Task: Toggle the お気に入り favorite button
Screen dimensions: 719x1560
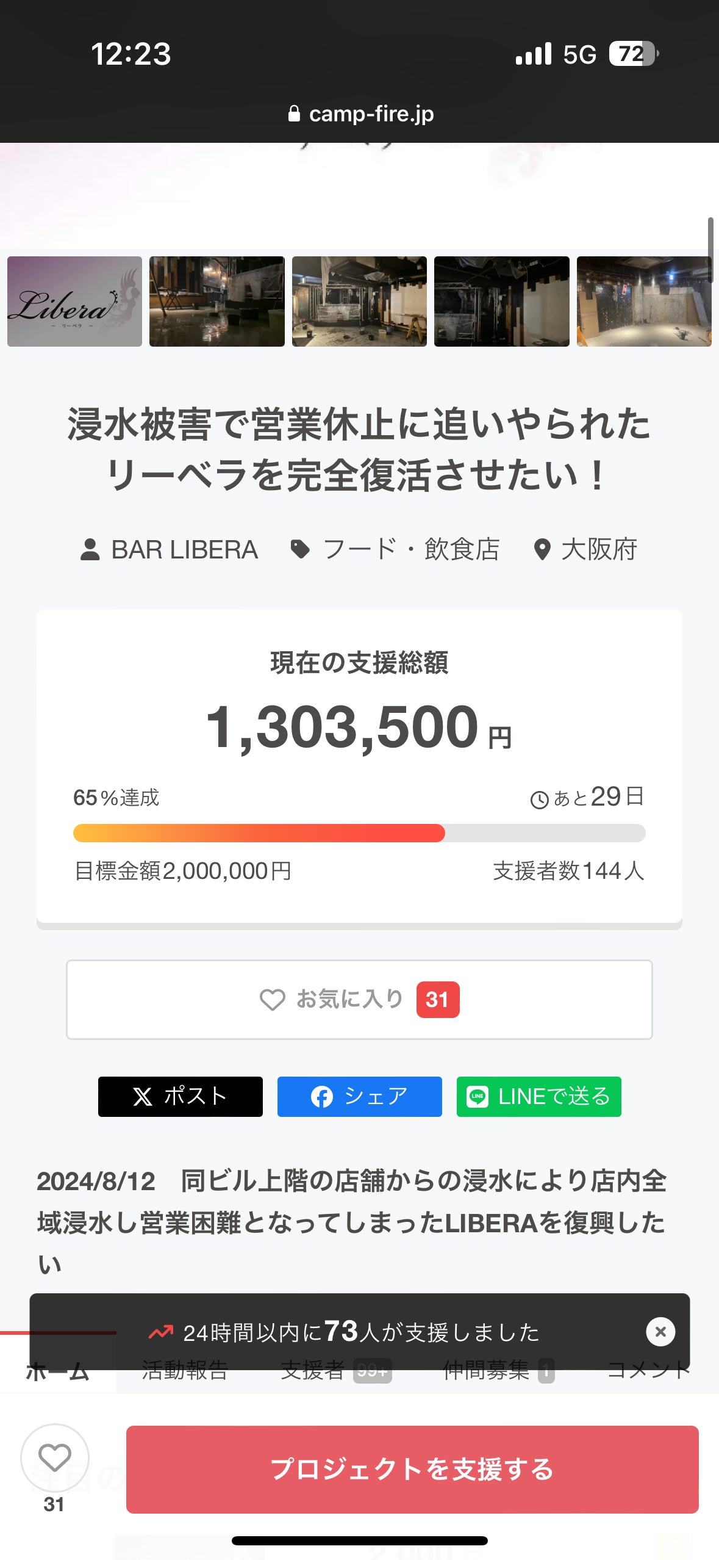Action: (359, 999)
